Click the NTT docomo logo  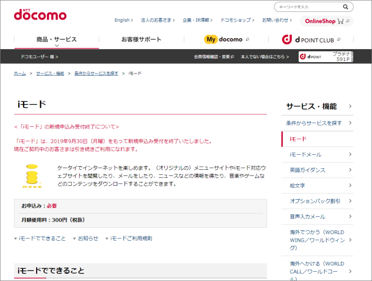click(40, 14)
